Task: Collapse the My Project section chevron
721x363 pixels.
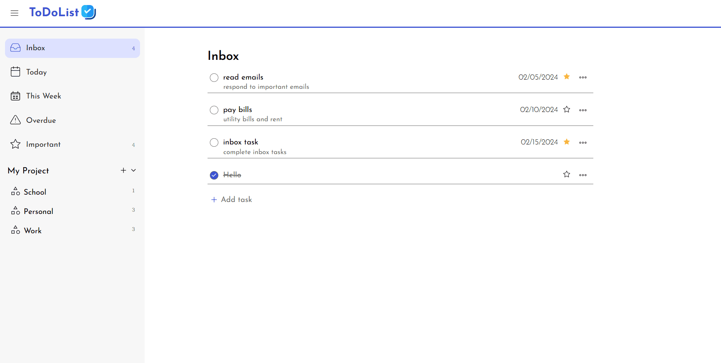Action: 133,170
